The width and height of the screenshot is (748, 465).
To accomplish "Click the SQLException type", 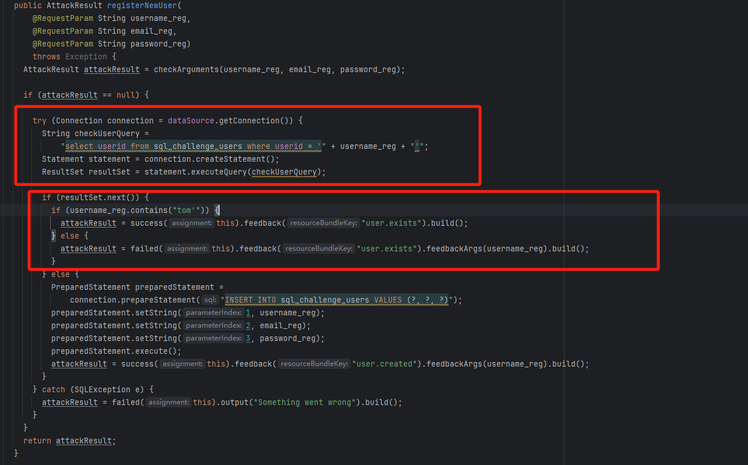I will coord(103,389).
